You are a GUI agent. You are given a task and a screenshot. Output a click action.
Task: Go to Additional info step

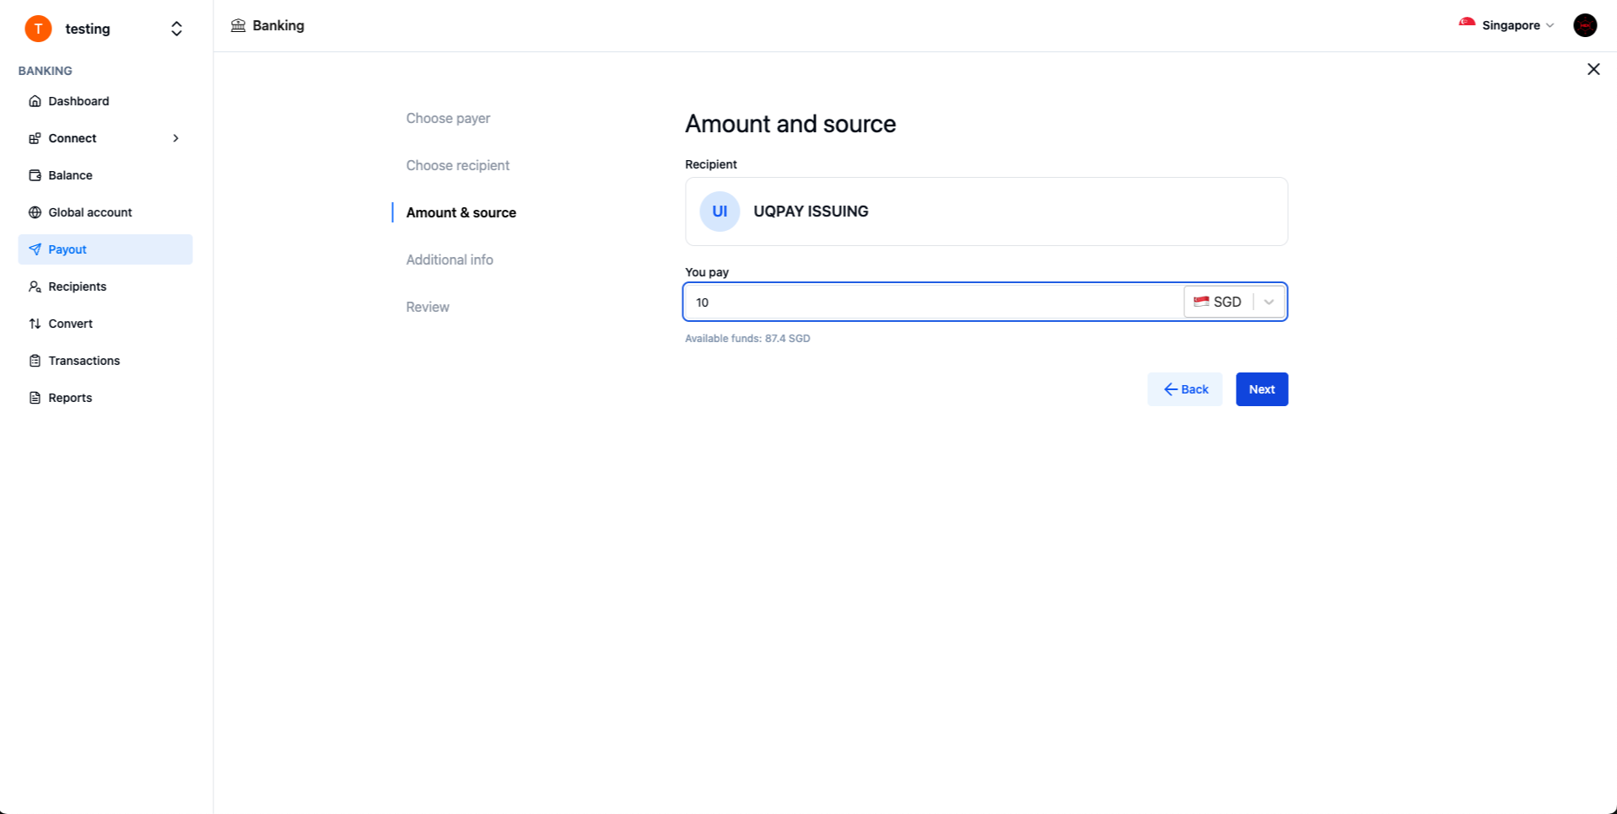(x=450, y=260)
